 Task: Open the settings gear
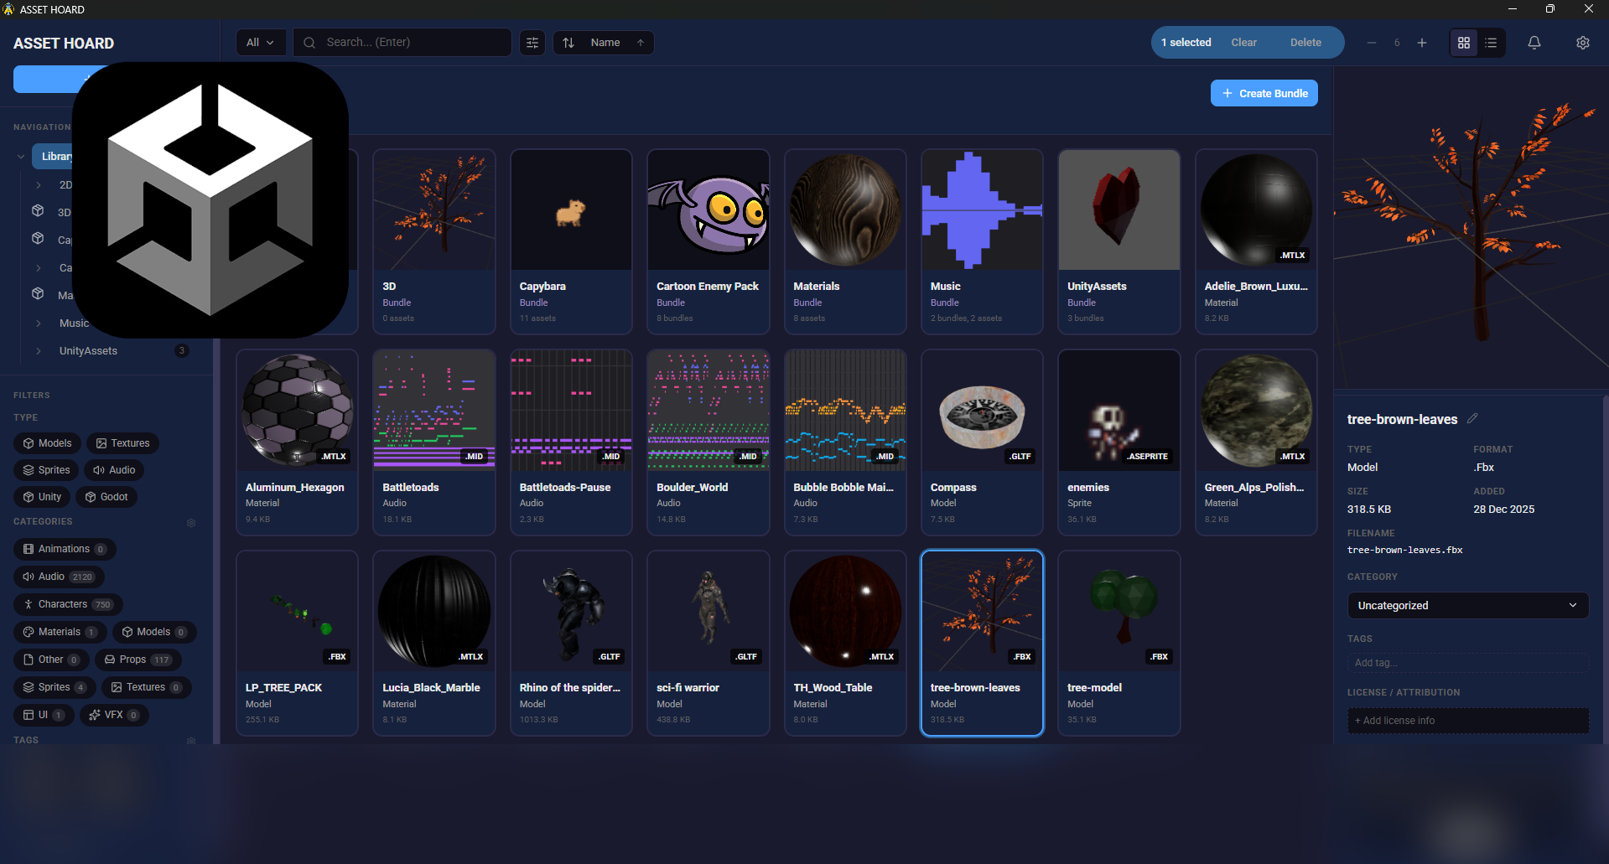point(1582,43)
